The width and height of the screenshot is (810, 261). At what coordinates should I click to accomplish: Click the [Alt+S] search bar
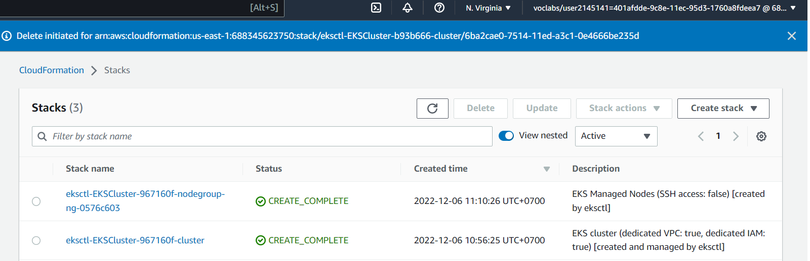pyautogui.click(x=142, y=8)
